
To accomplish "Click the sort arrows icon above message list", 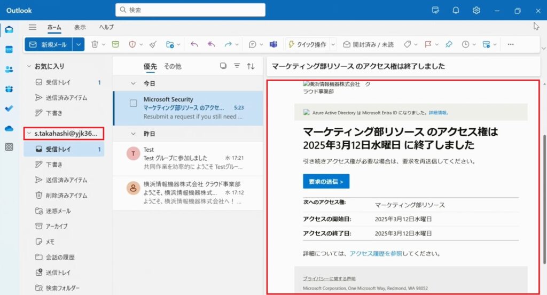I will click(x=251, y=66).
